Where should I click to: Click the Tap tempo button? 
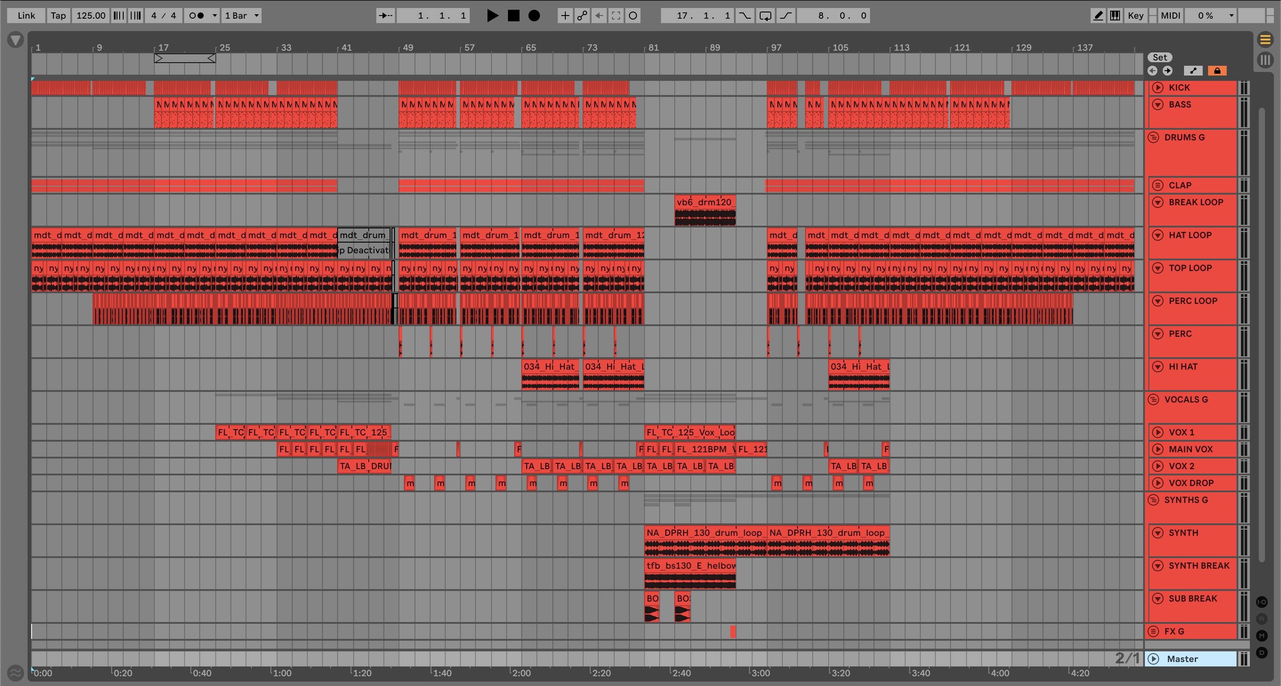(x=58, y=16)
